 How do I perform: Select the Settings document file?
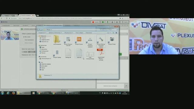click(68, 53)
